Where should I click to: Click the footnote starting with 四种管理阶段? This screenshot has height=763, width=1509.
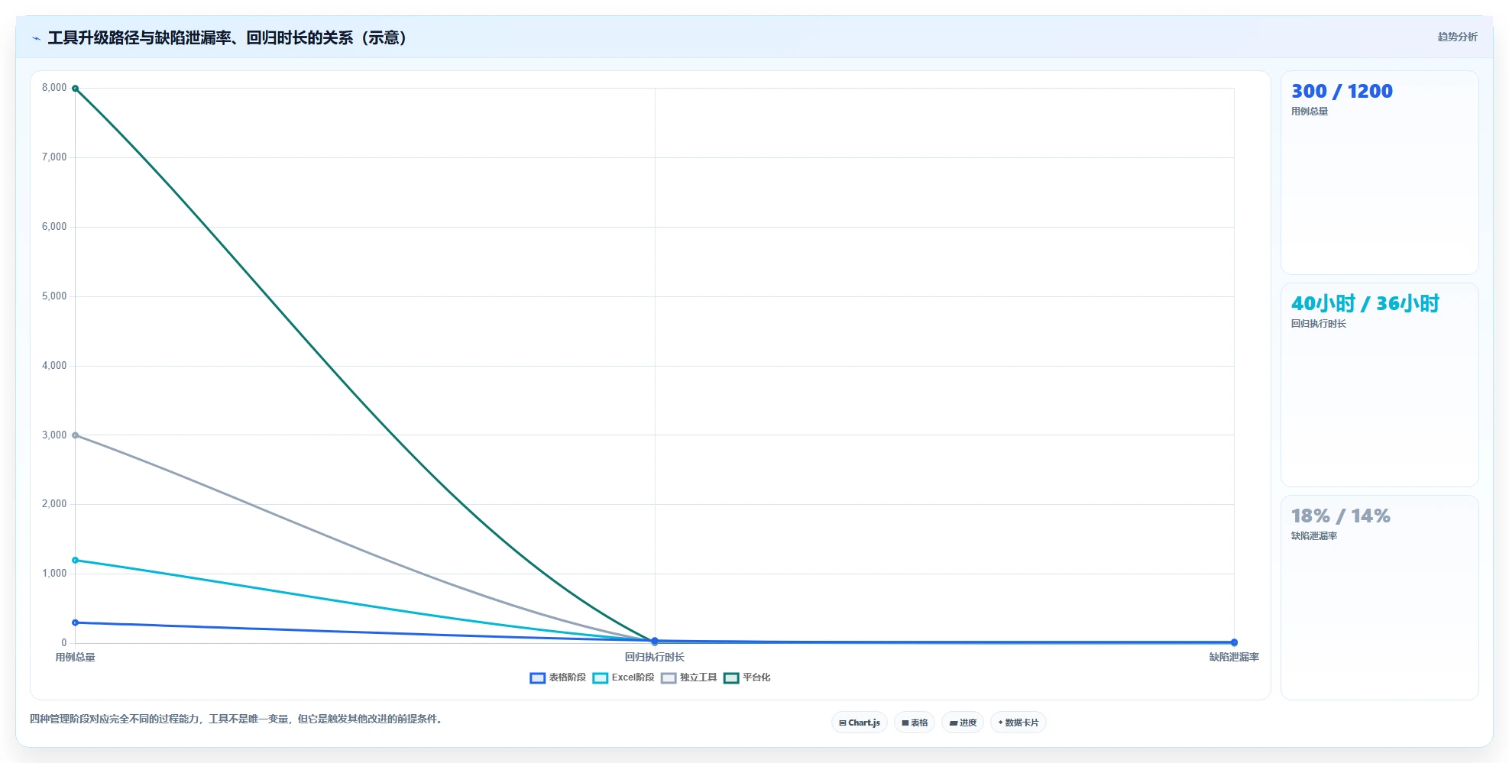coord(238,719)
